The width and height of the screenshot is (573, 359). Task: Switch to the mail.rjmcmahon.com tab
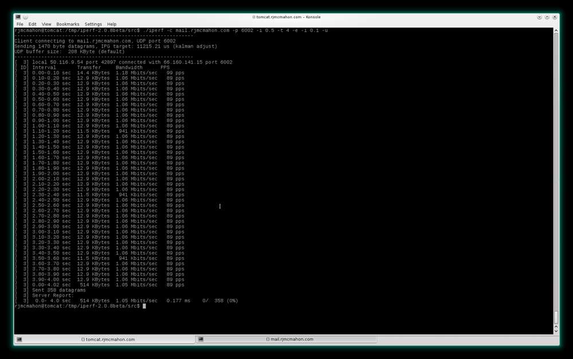(x=286, y=340)
